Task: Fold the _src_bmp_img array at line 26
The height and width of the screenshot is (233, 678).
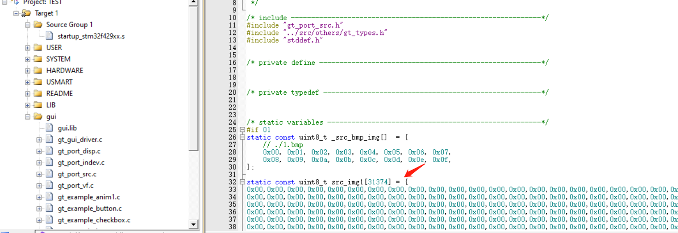Action: [x=242, y=137]
